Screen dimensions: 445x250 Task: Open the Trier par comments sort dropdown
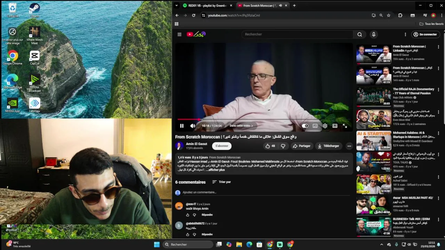pos(221,182)
